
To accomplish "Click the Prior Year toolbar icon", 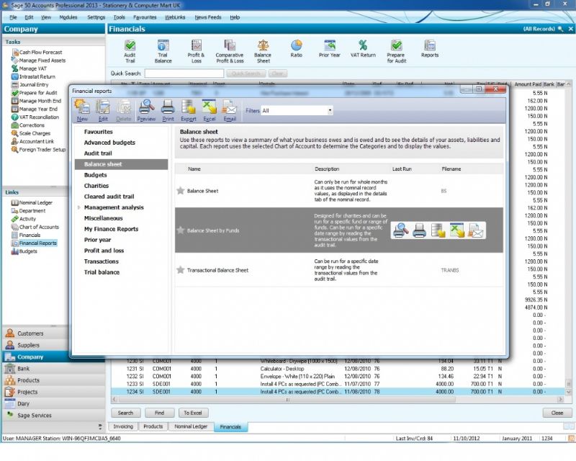I will tap(330, 48).
